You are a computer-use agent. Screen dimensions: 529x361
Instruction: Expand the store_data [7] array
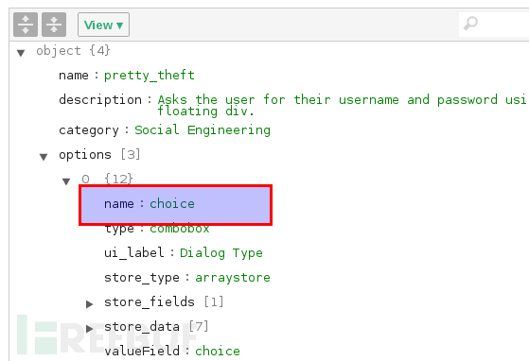tap(89, 329)
